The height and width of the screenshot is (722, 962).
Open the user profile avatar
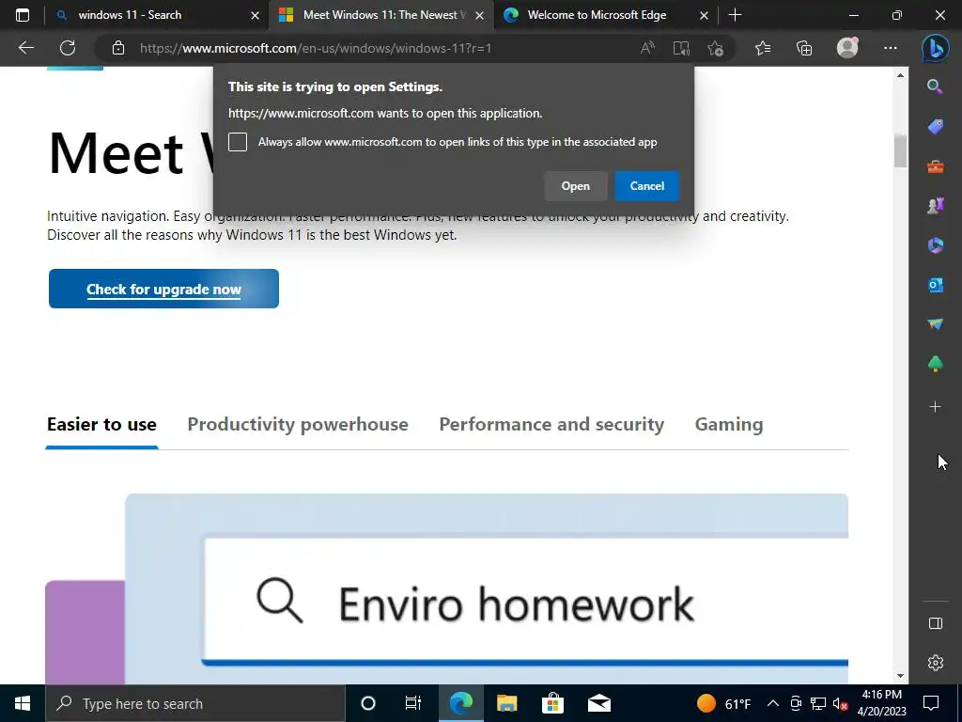click(x=847, y=48)
